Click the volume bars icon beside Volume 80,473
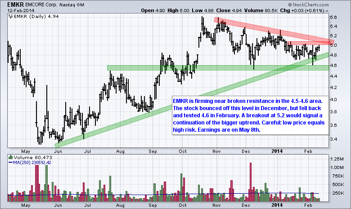This screenshot has height=209, width=351. 10,157
